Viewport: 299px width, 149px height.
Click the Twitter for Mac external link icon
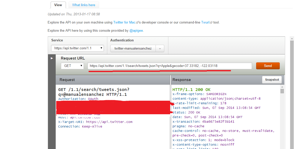(x=137, y=22)
